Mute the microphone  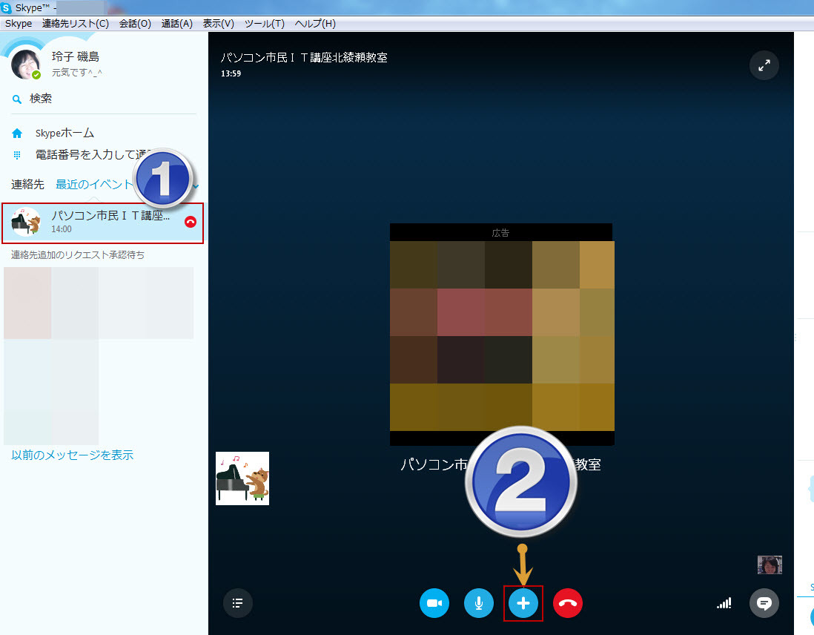pos(479,603)
